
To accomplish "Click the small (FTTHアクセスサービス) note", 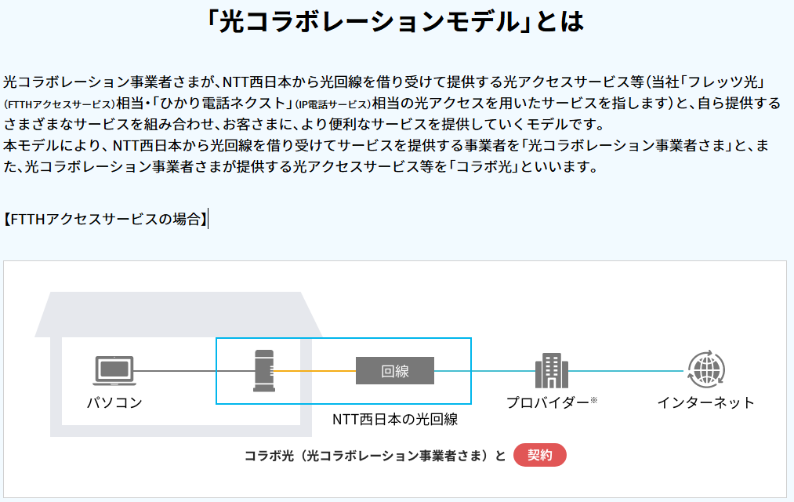I will (x=60, y=105).
